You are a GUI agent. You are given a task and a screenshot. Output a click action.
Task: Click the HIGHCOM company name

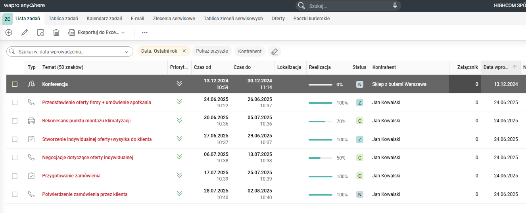(510, 6)
